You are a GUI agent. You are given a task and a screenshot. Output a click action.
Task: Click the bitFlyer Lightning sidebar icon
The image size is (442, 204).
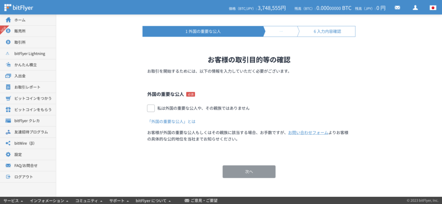pyautogui.click(x=8, y=53)
